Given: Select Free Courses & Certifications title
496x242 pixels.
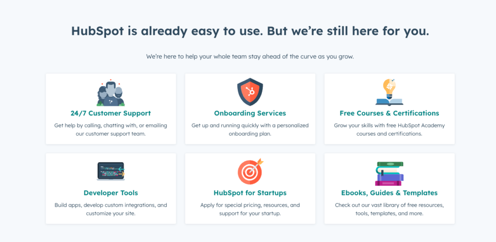Looking at the screenshot, I should coord(389,113).
